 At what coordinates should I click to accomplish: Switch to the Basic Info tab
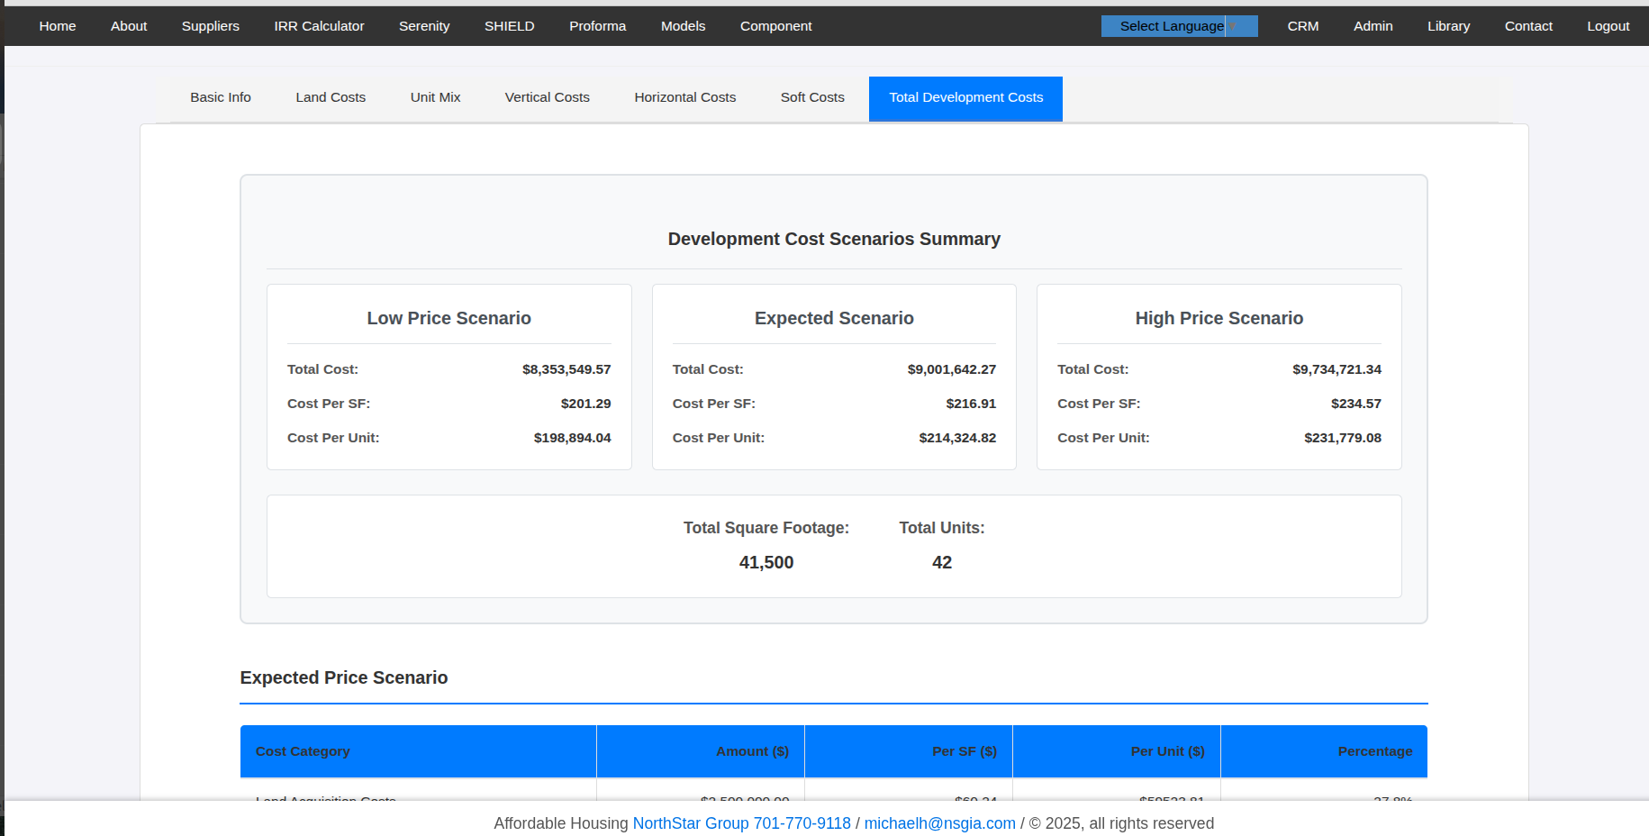[220, 97]
